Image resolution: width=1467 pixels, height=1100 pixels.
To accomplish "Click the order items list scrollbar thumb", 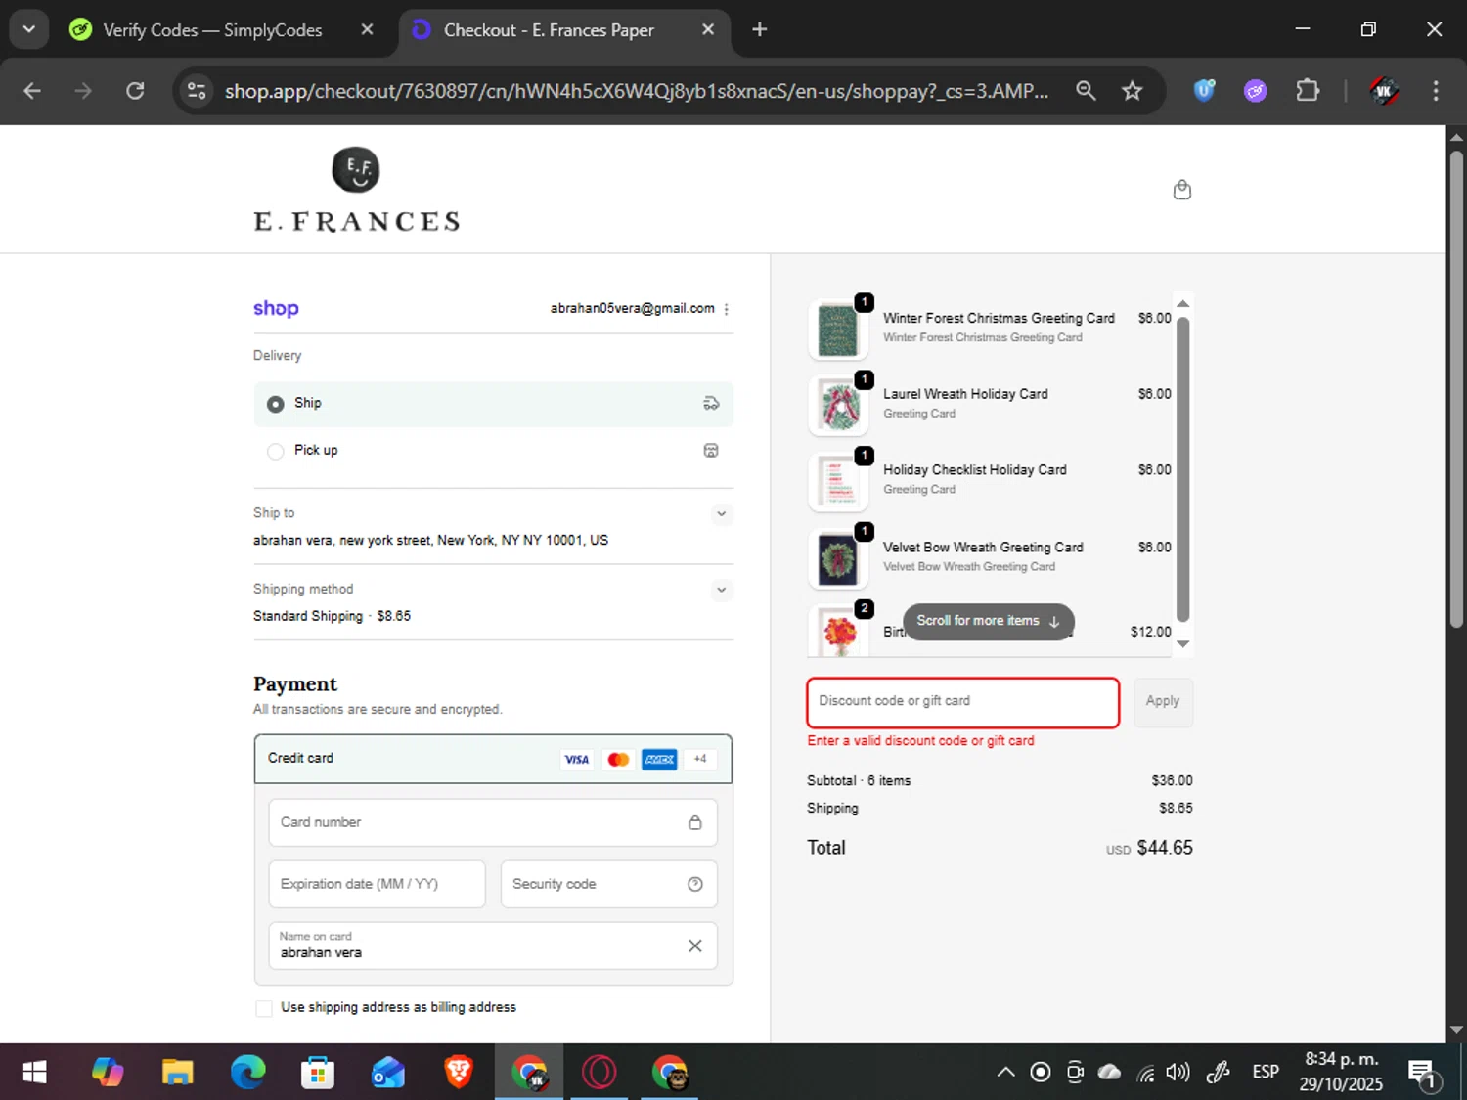I will 1182,469.
